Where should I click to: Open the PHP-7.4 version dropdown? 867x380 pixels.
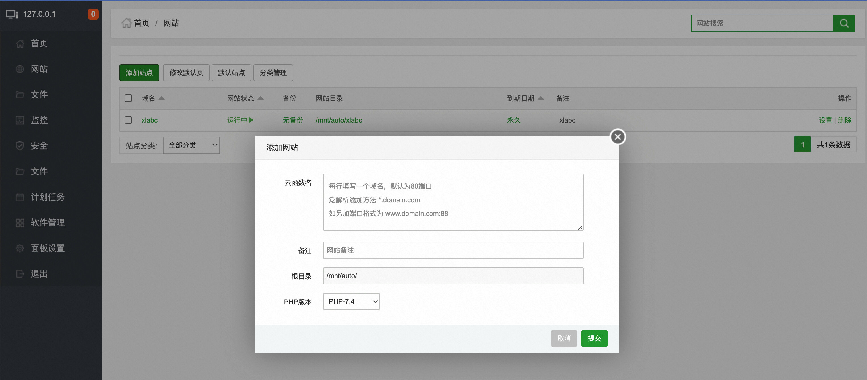pos(351,301)
